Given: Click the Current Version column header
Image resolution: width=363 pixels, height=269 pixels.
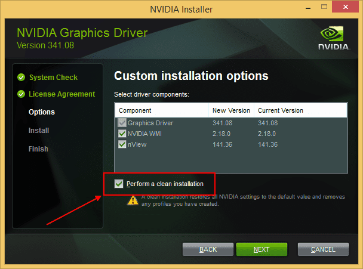Looking at the screenshot, I should [300, 110].
